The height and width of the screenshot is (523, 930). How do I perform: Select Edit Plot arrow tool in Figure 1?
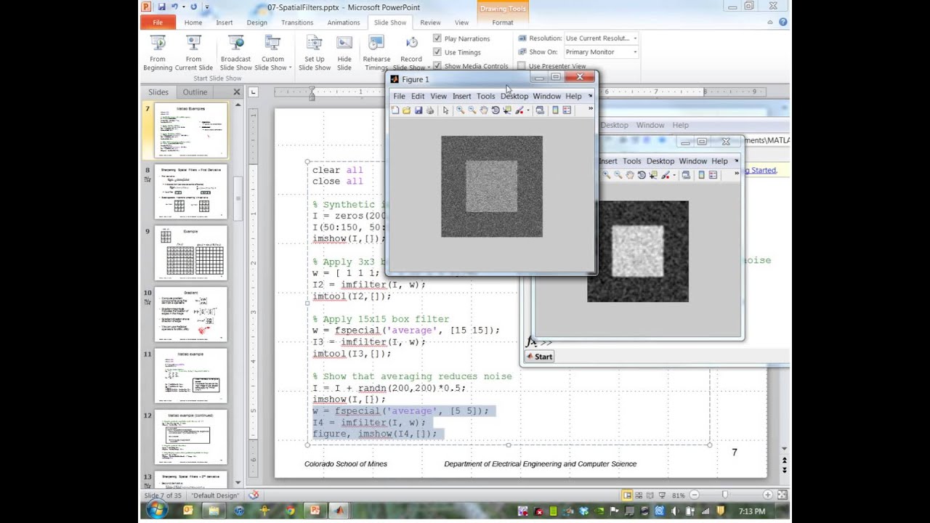pos(445,110)
